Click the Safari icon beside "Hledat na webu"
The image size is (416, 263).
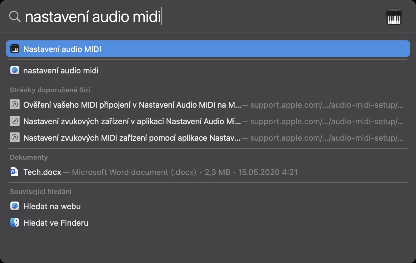click(x=15, y=206)
